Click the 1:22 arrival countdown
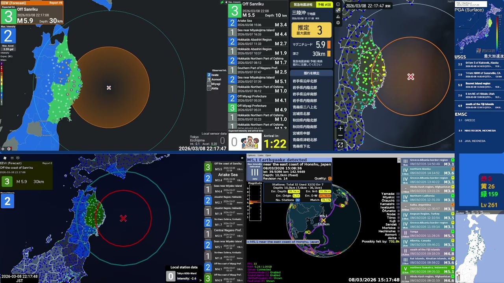504x283 pixels. [275, 144]
